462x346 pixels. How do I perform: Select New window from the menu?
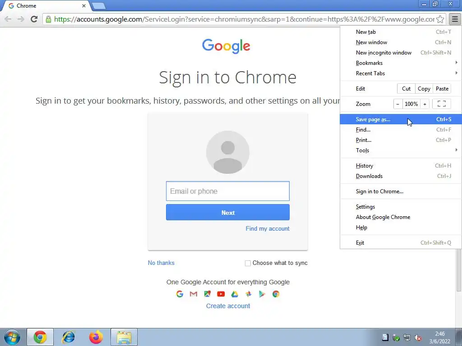click(x=401, y=42)
